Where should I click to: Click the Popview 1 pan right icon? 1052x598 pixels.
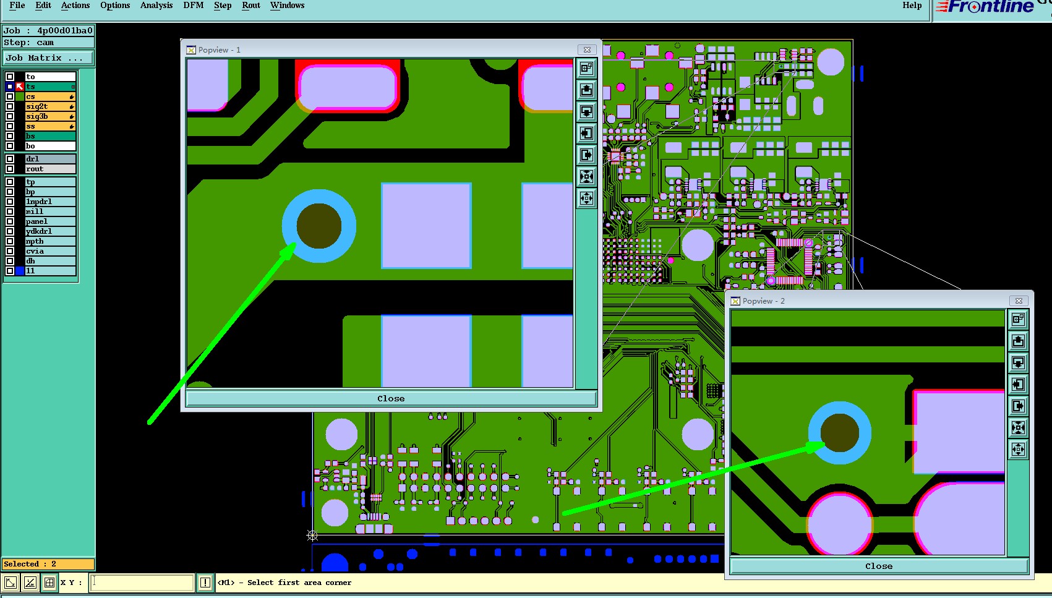pyautogui.click(x=586, y=155)
